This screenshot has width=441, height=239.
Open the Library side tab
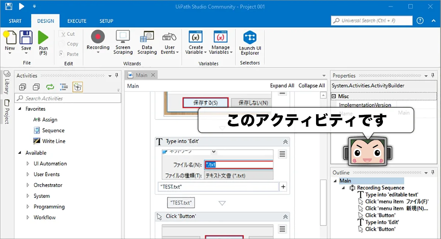7,82
